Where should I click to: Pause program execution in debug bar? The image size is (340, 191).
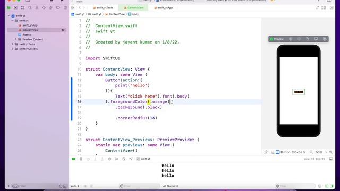point(81,159)
